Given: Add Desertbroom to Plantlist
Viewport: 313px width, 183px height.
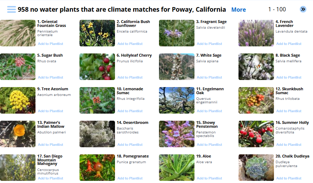Looking at the screenshot, I should 130,145.
